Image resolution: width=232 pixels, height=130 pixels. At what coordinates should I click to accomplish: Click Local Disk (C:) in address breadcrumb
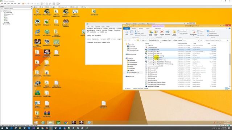(154, 40)
